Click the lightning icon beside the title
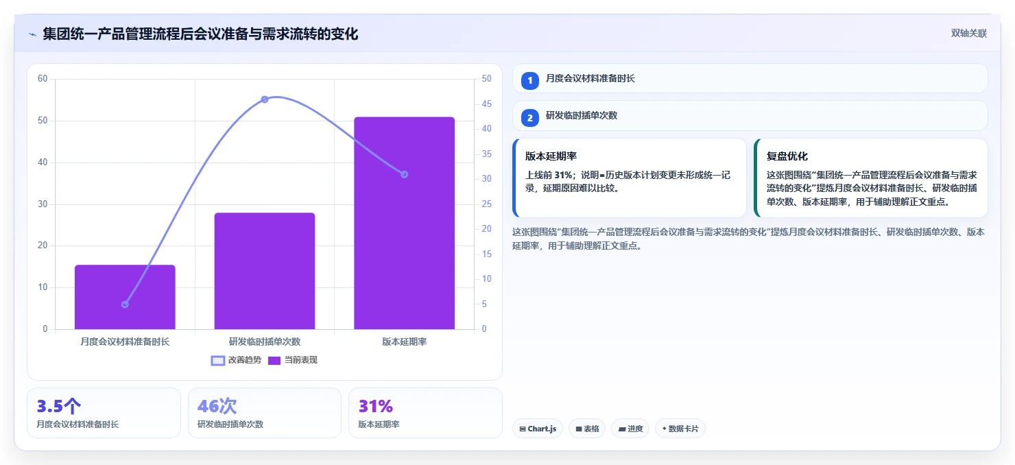Viewport: 1015px width, 465px height. (32, 34)
